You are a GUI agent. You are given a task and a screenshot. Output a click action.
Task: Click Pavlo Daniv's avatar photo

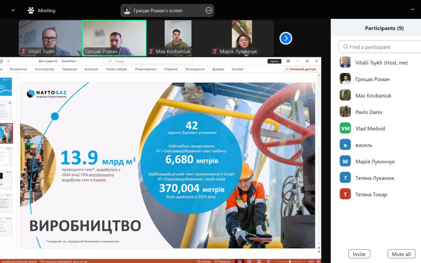coord(345,112)
